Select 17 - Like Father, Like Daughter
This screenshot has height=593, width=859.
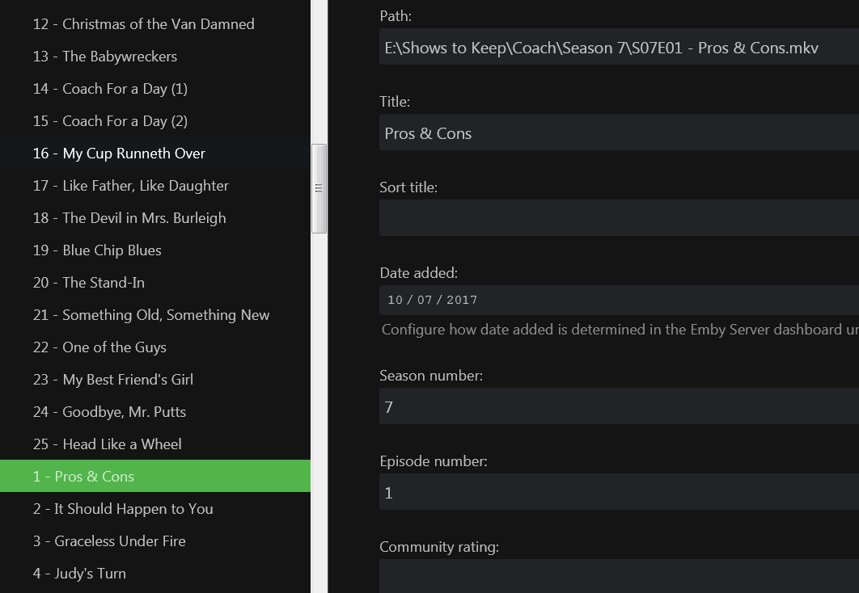click(130, 186)
